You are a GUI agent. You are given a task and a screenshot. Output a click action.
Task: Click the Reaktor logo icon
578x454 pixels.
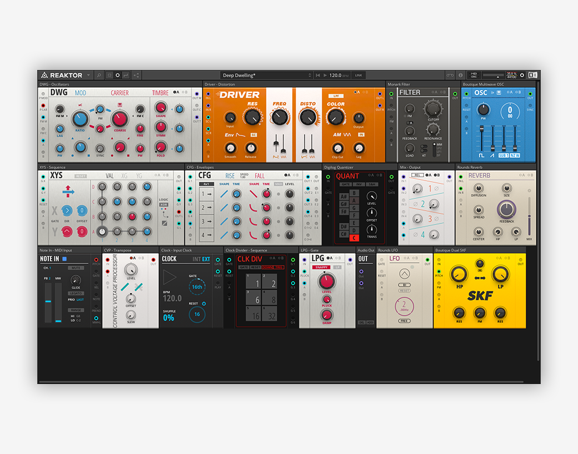(x=44, y=75)
